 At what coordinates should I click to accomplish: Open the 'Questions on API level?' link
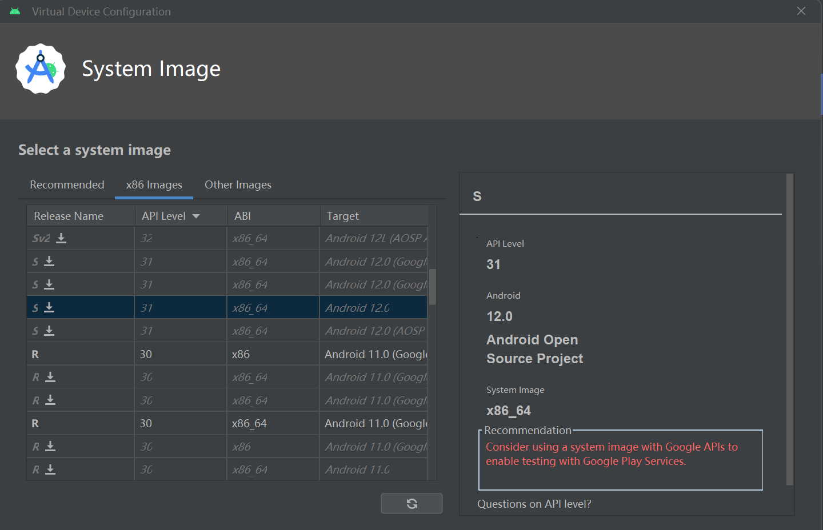pos(534,504)
